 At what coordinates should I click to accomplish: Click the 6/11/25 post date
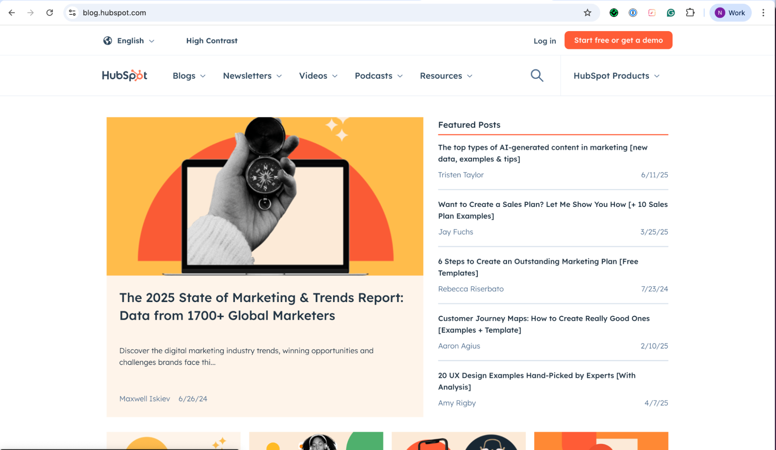(654, 175)
